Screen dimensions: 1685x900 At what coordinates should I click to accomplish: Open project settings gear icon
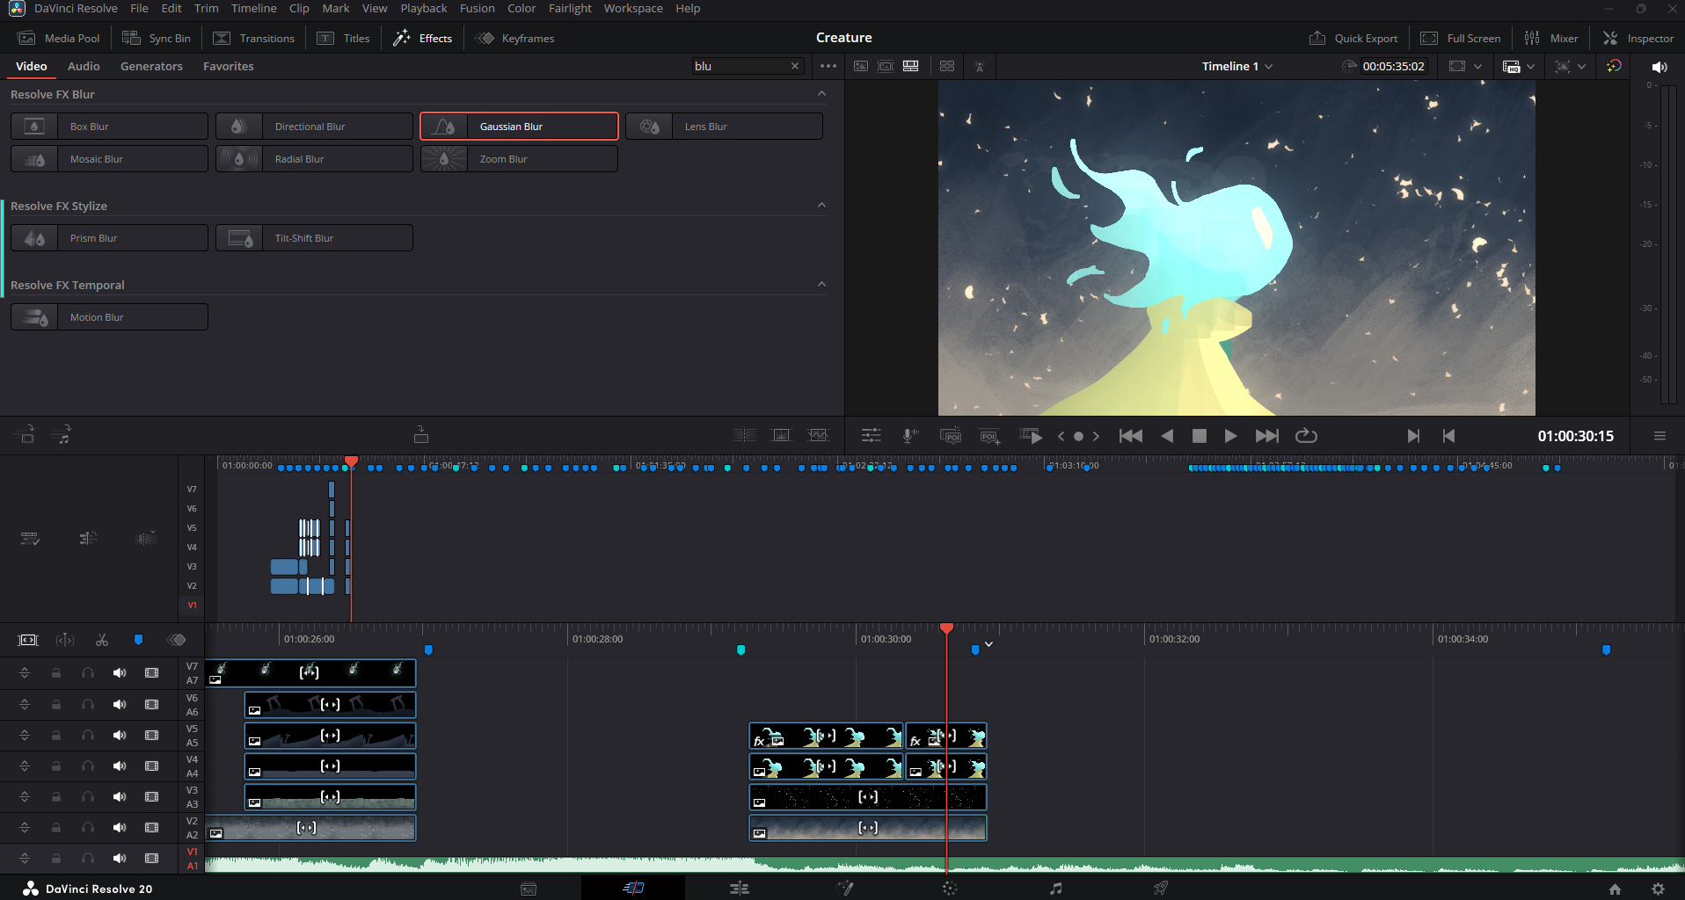pyautogui.click(x=1658, y=889)
